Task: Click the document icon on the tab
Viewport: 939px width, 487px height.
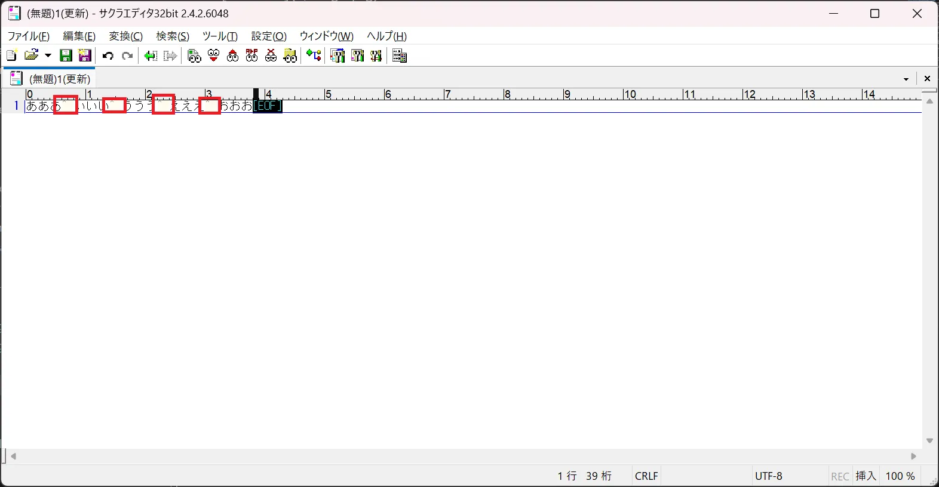Action: [x=17, y=78]
